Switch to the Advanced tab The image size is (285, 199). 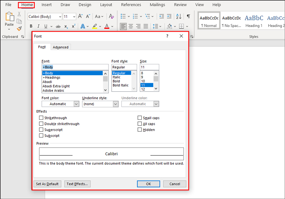(x=61, y=47)
